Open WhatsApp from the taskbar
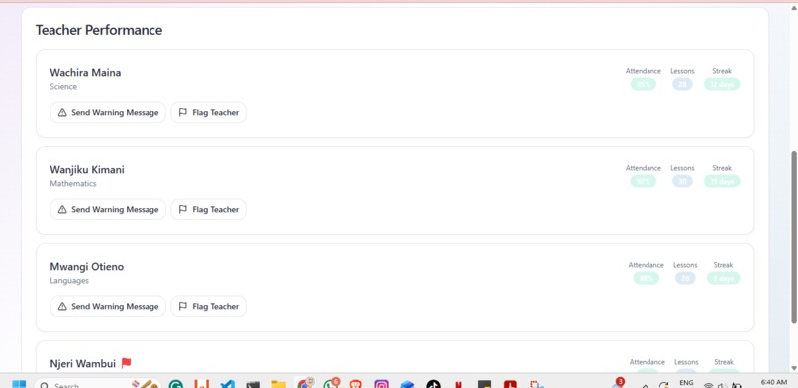The image size is (798, 388). click(331, 384)
